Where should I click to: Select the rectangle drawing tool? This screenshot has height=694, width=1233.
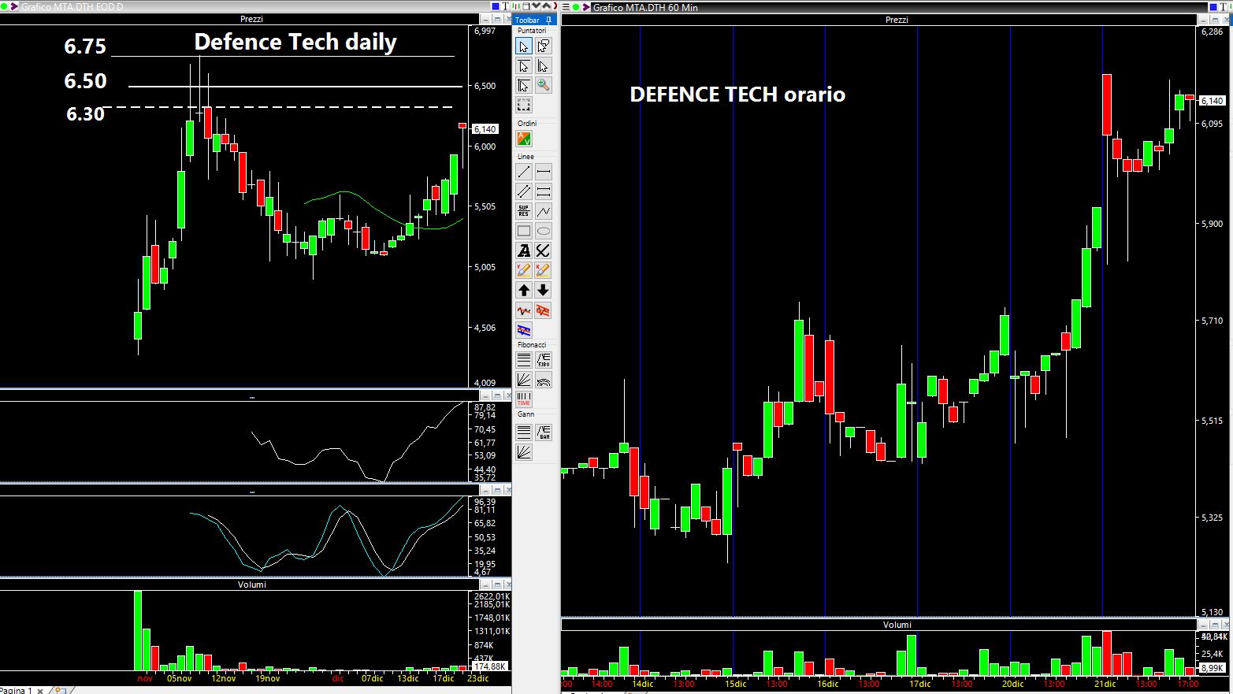click(x=524, y=231)
